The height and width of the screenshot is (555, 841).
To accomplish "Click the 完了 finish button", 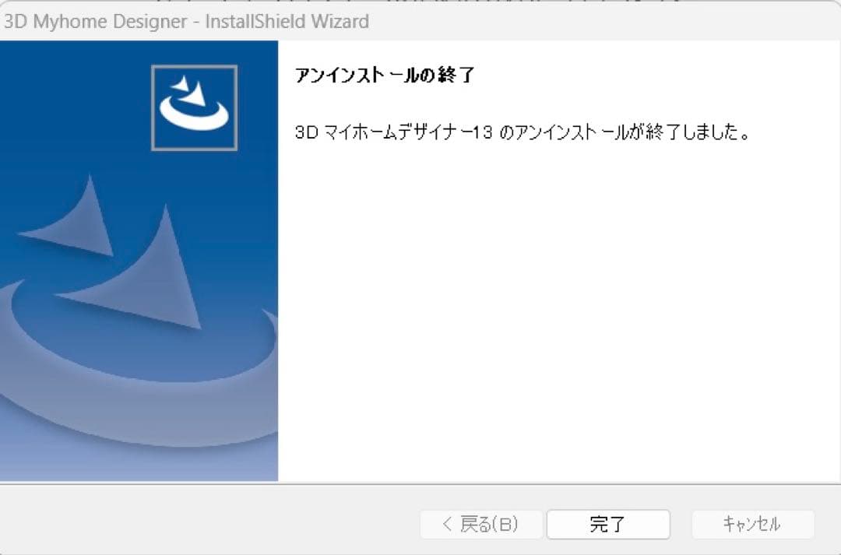I will coord(608,524).
